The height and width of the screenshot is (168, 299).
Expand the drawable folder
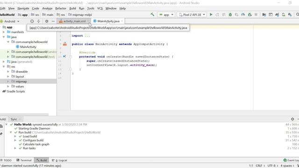pos(8,71)
